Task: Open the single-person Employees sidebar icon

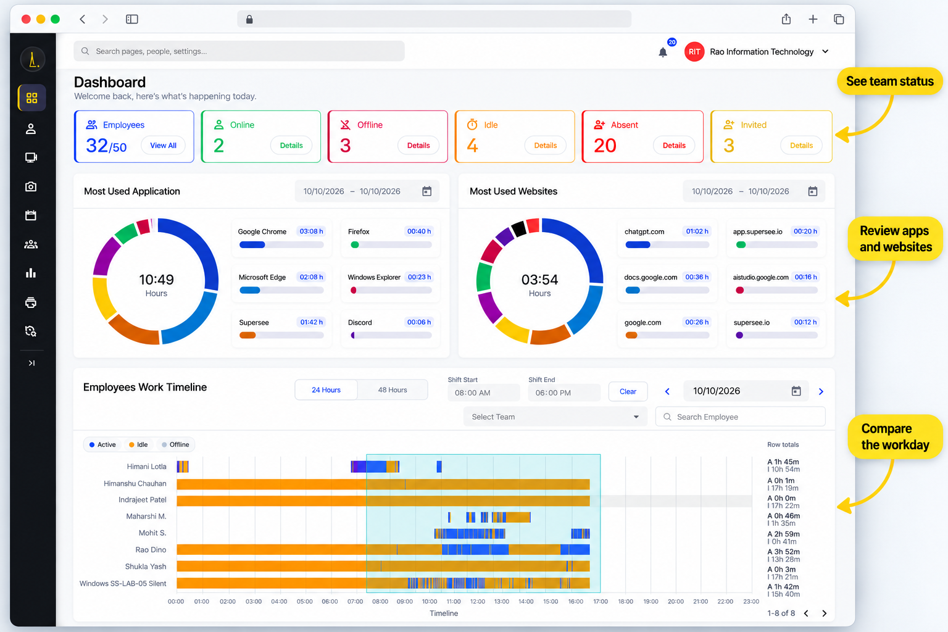Action: 31,129
